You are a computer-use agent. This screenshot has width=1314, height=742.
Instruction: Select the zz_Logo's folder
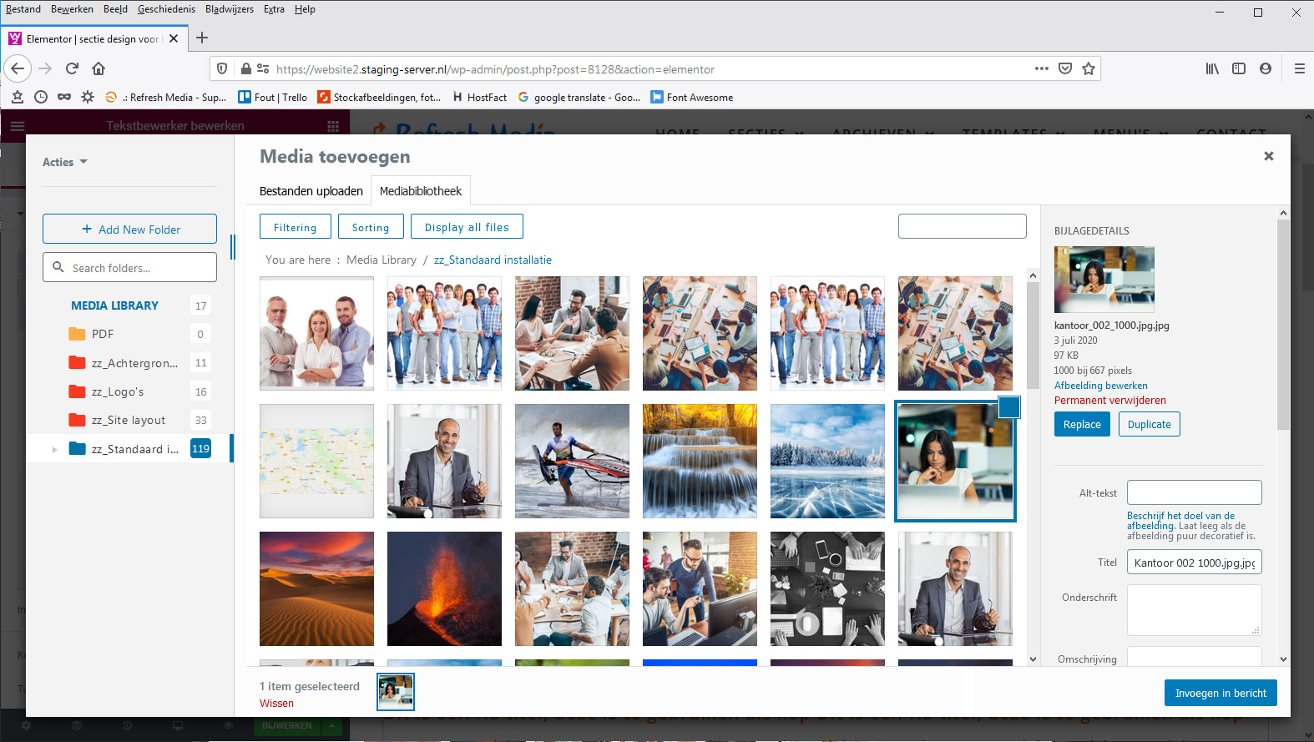118,391
